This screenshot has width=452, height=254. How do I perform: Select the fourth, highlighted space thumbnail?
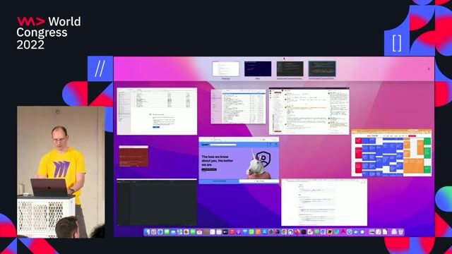322,69
